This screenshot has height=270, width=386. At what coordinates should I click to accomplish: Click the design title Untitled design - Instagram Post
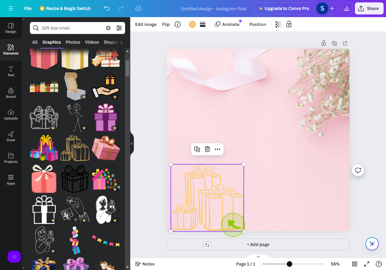point(214,9)
